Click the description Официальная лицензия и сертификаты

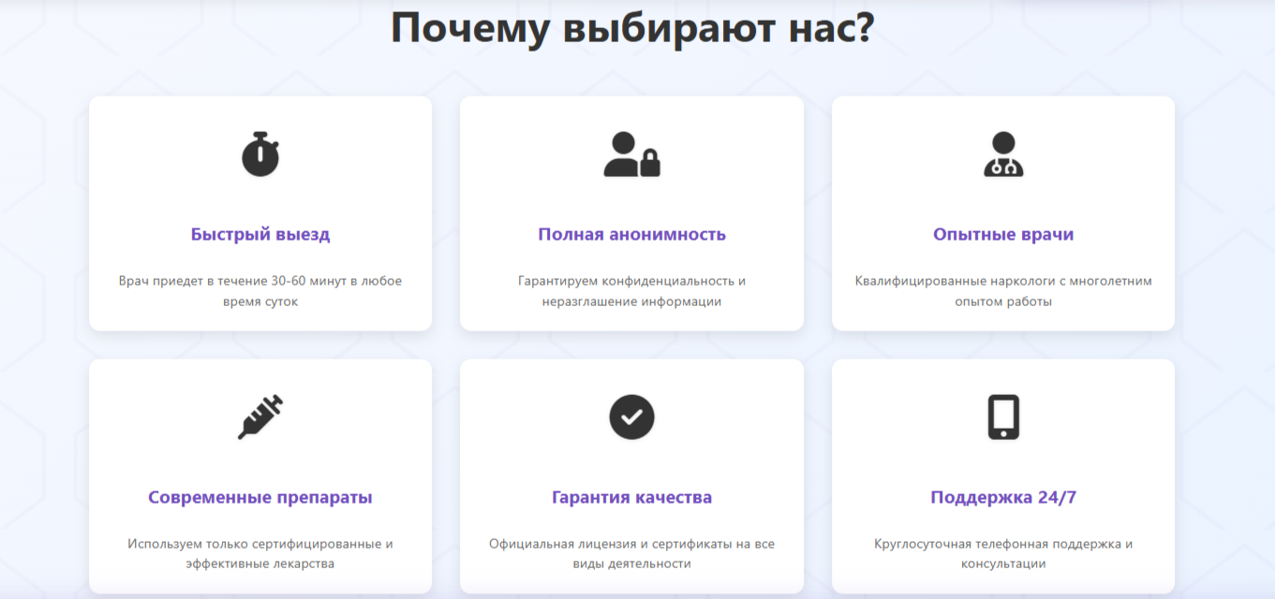[631, 554]
